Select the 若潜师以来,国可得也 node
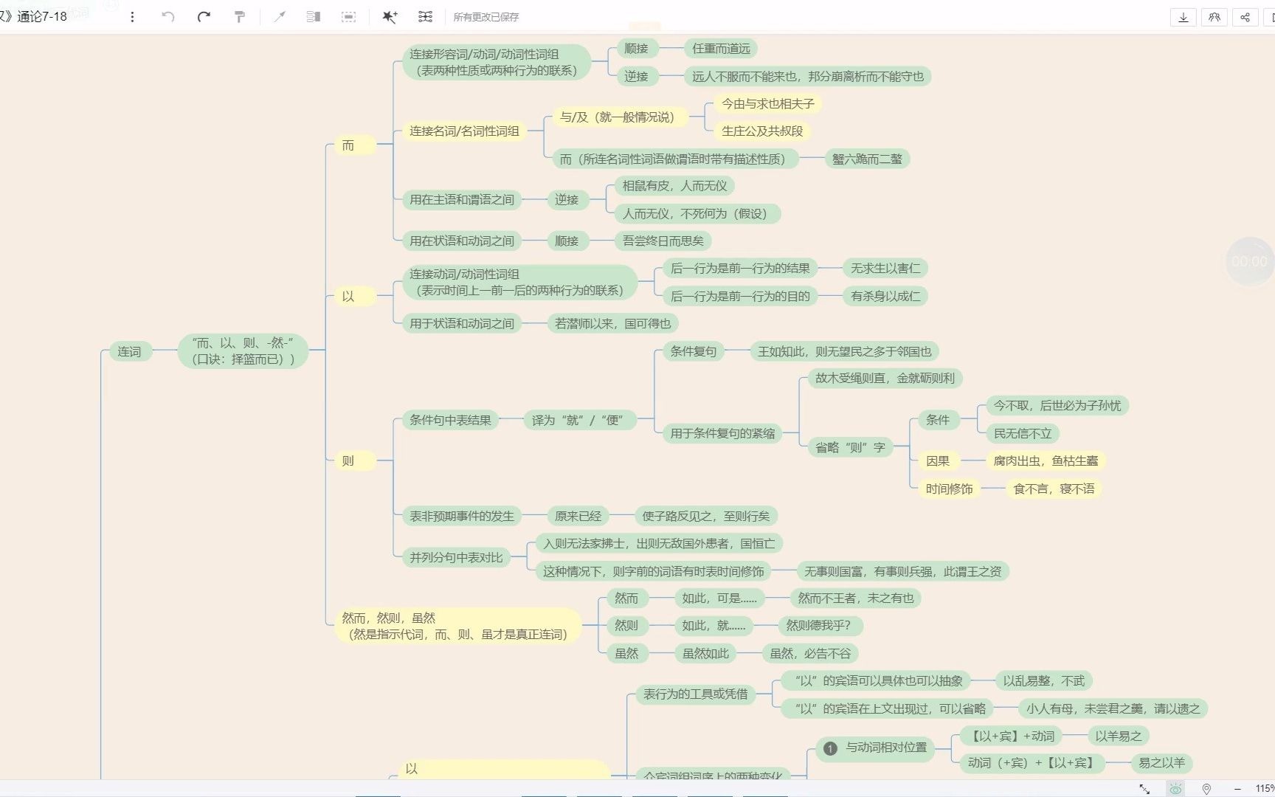The image size is (1275, 797). 612,323
